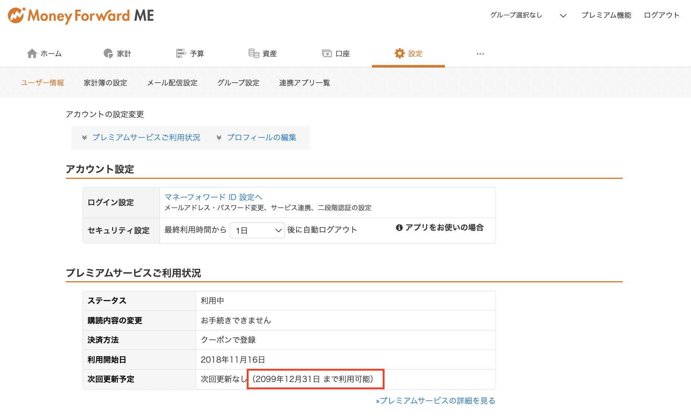Go to the ホーム tab
Viewport: 691px width, 419px height.
pyautogui.click(x=44, y=54)
